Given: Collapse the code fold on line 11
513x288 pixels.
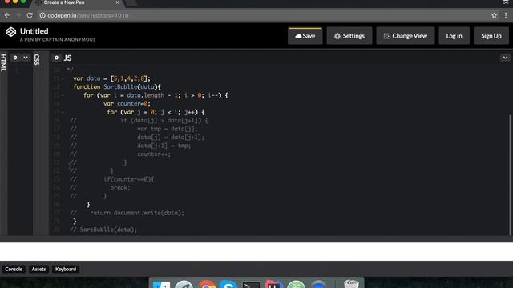Looking at the screenshot, I should (63, 78).
